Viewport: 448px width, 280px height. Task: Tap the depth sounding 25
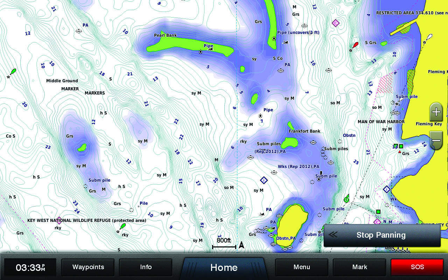(x=356, y=162)
